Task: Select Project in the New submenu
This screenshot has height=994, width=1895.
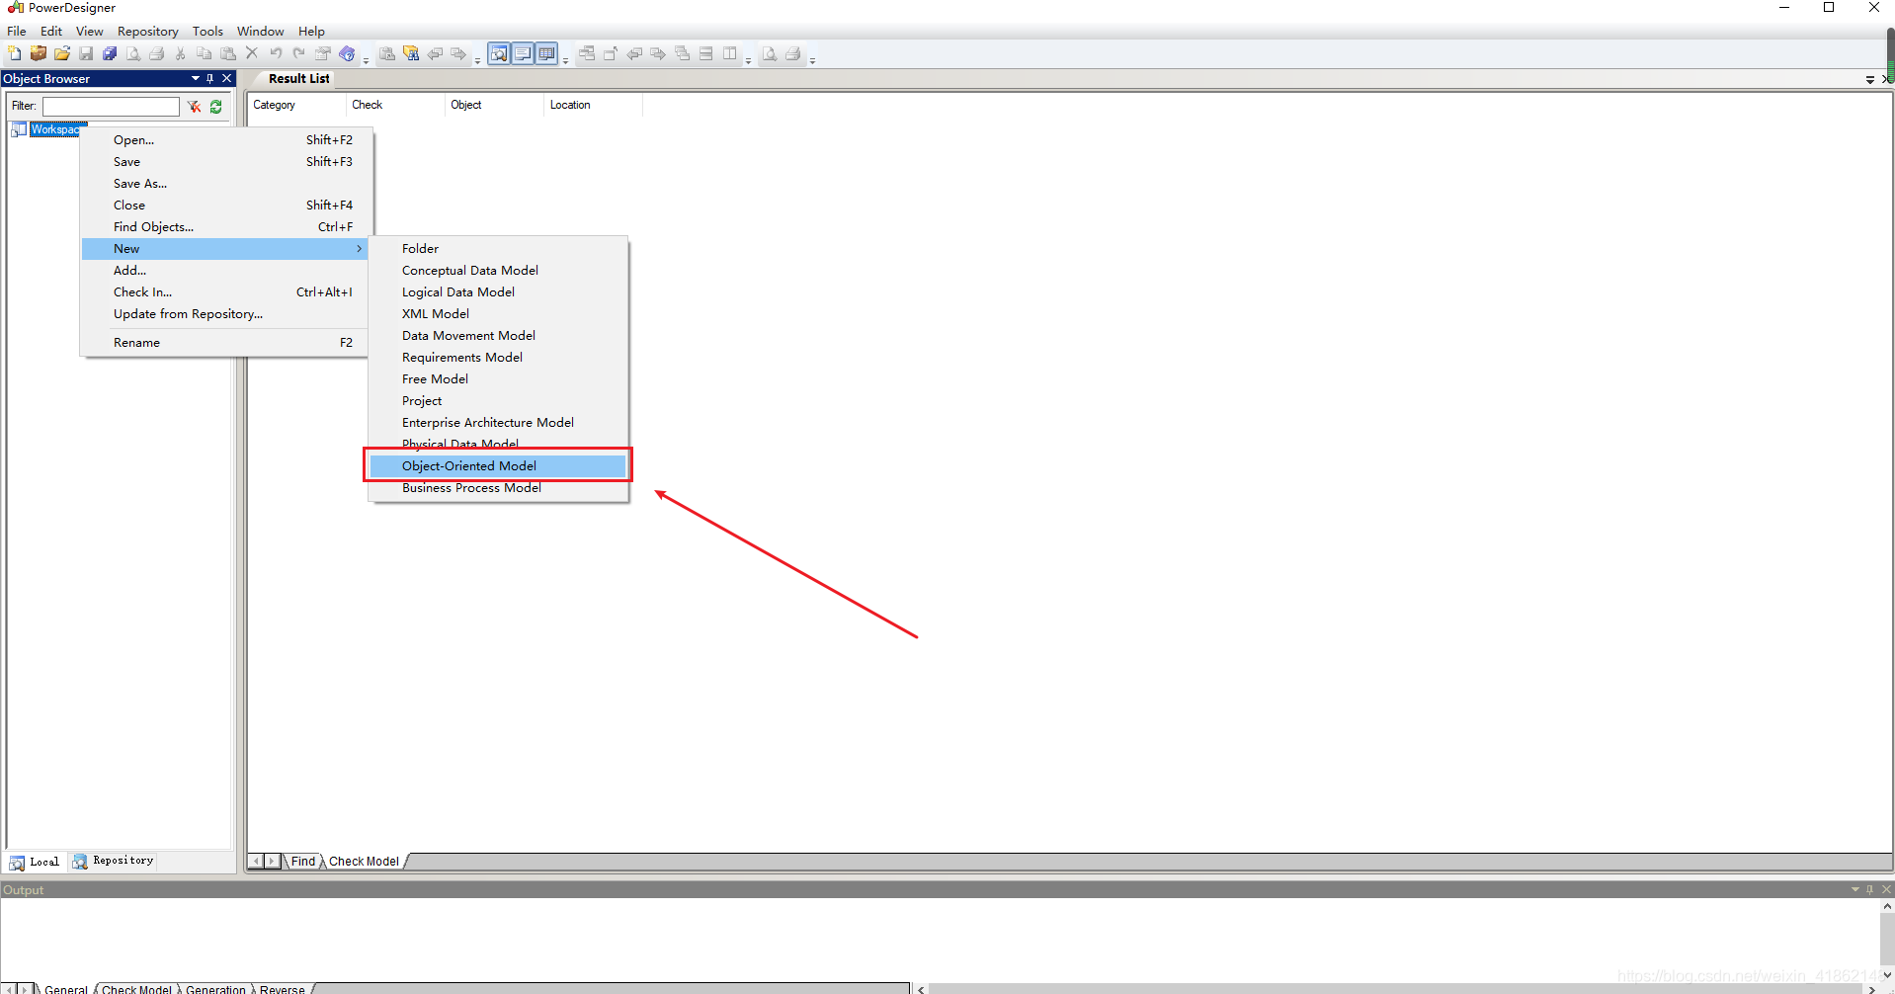Action: 499,400
